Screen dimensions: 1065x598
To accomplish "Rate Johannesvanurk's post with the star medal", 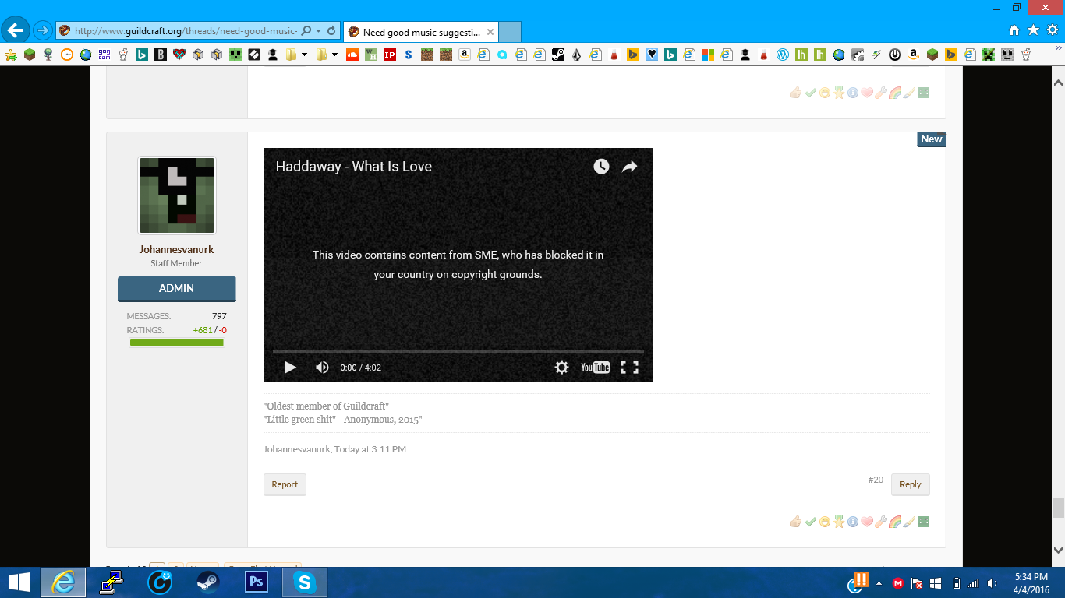I will point(839,522).
